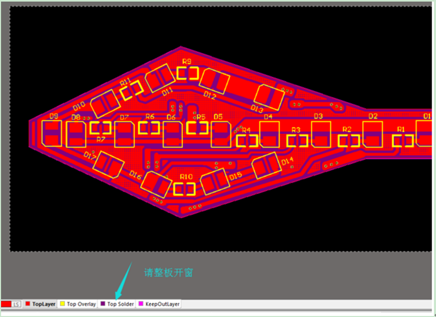Image resolution: width=436 pixels, height=317 pixels.
Task: Click the D4 diode footprint
Action: point(270,134)
